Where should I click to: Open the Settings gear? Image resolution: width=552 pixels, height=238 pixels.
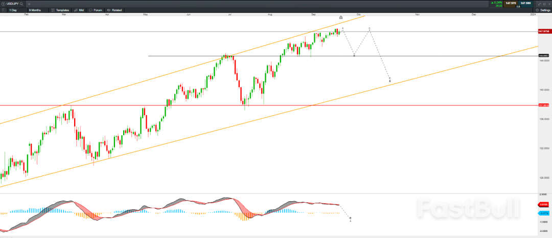pos(543,10)
